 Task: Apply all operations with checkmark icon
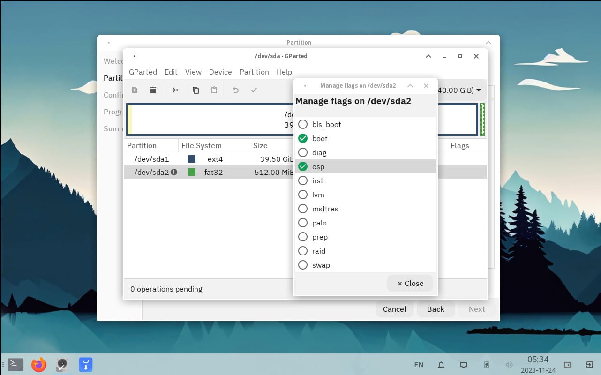[x=254, y=90]
